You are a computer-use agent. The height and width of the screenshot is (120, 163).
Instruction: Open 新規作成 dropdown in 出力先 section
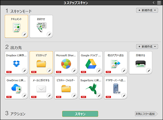click(147, 47)
